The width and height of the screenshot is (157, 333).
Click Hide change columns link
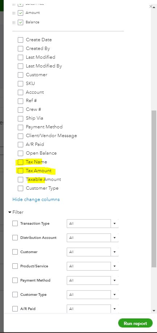(36, 200)
